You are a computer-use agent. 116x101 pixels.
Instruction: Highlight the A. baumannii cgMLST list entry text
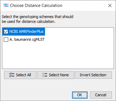click(x=27, y=39)
